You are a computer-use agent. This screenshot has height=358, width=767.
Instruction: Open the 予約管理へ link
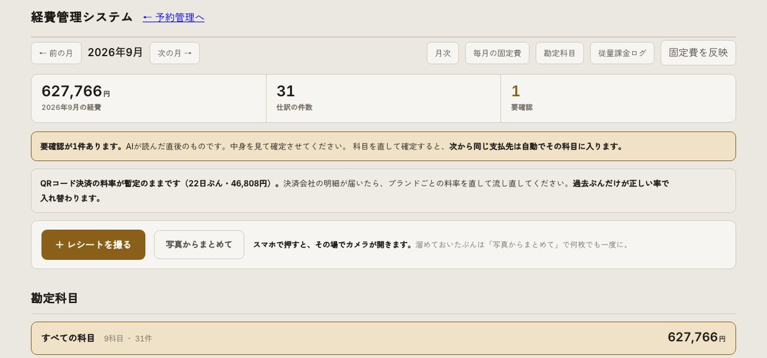click(173, 17)
